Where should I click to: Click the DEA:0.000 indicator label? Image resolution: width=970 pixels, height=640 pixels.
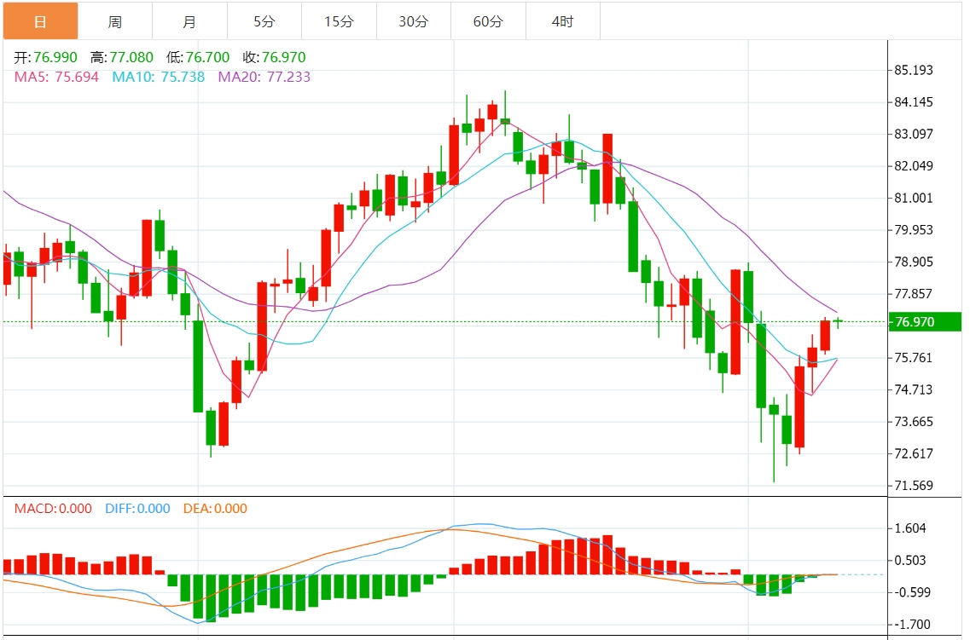coord(215,509)
